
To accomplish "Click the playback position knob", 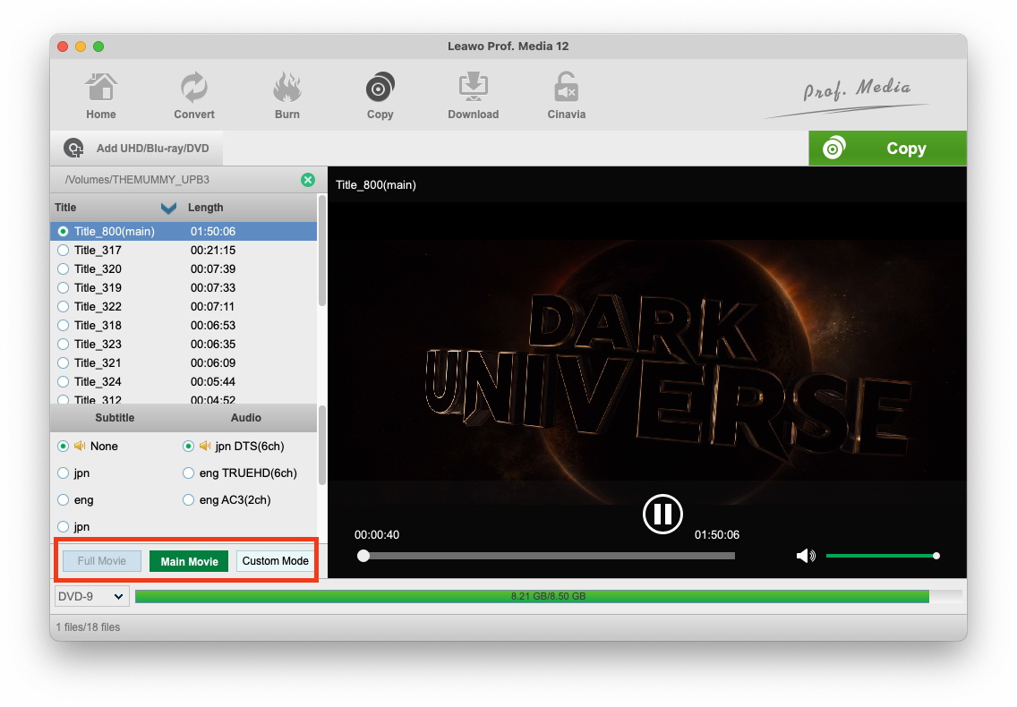I will click(x=363, y=556).
